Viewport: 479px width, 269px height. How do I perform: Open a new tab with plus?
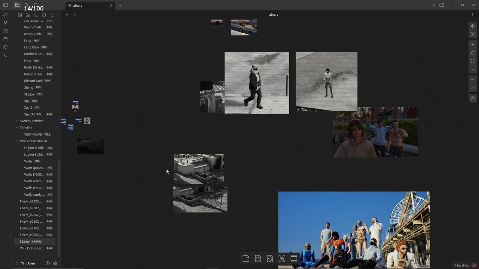click(120, 5)
